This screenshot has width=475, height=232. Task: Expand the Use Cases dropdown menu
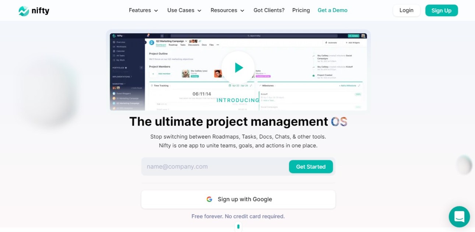coord(184,10)
